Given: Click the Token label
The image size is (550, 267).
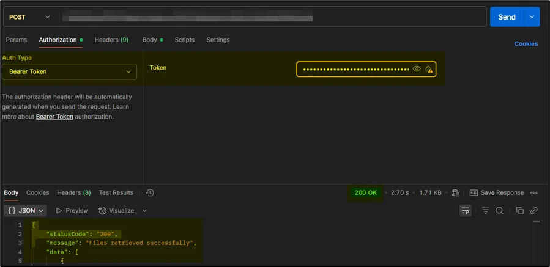Looking at the screenshot, I should (158, 68).
